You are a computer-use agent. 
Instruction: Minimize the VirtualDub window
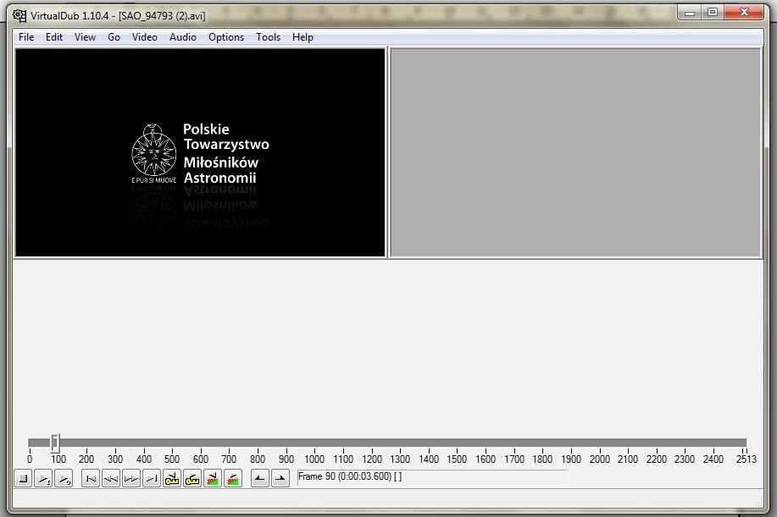(x=689, y=13)
